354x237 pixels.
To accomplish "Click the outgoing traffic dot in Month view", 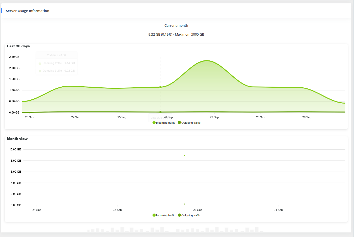I will [184, 204].
